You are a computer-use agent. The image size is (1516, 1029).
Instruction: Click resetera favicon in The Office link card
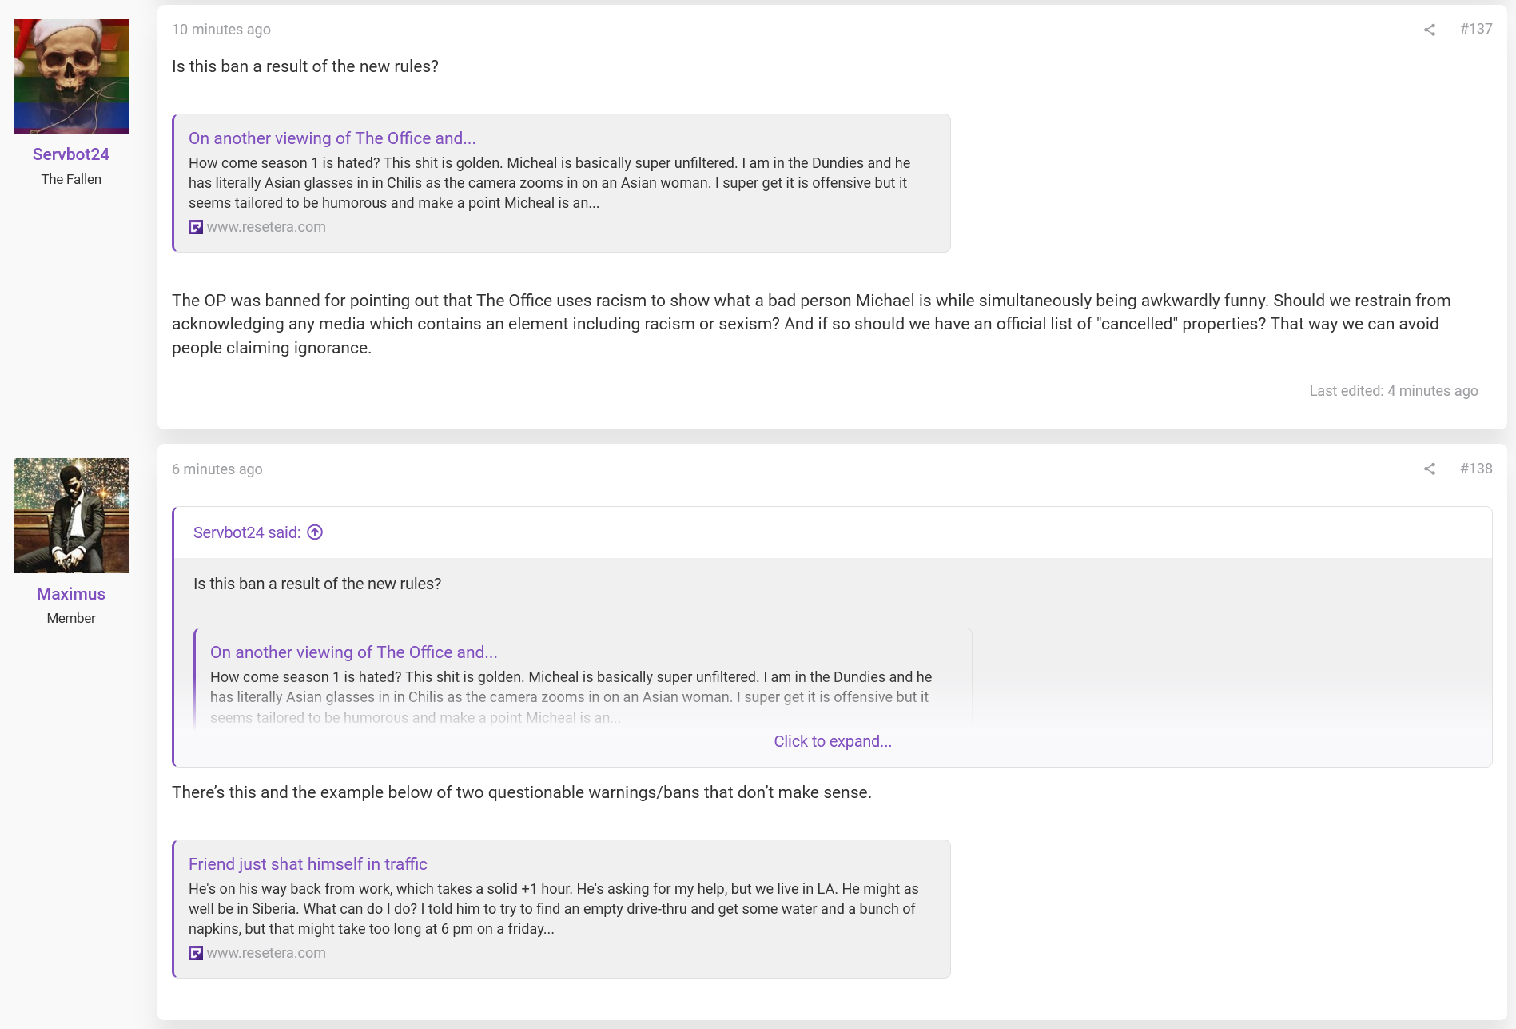[196, 227]
